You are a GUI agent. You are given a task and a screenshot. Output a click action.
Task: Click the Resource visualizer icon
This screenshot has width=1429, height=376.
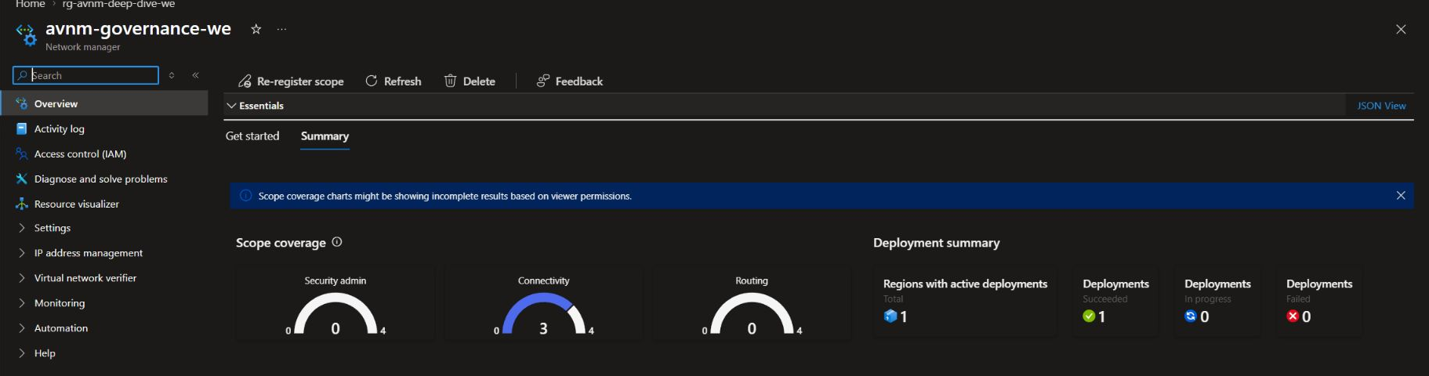point(22,204)
